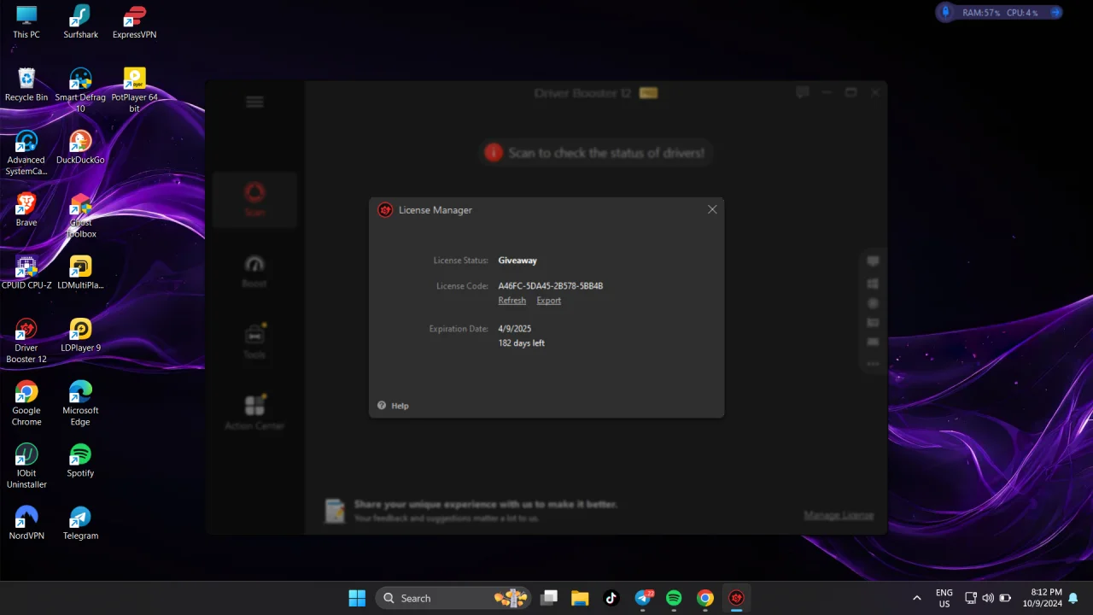Image resolution: width=1093 pixels, height=615 pixels.
Task: Select the Ghost Toolbox shortcut
Action: [x=80, y=215]
